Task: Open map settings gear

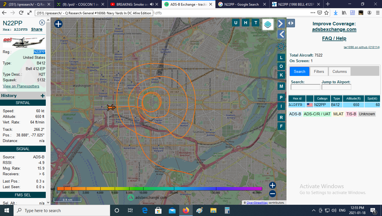Action: click(281, 46)
